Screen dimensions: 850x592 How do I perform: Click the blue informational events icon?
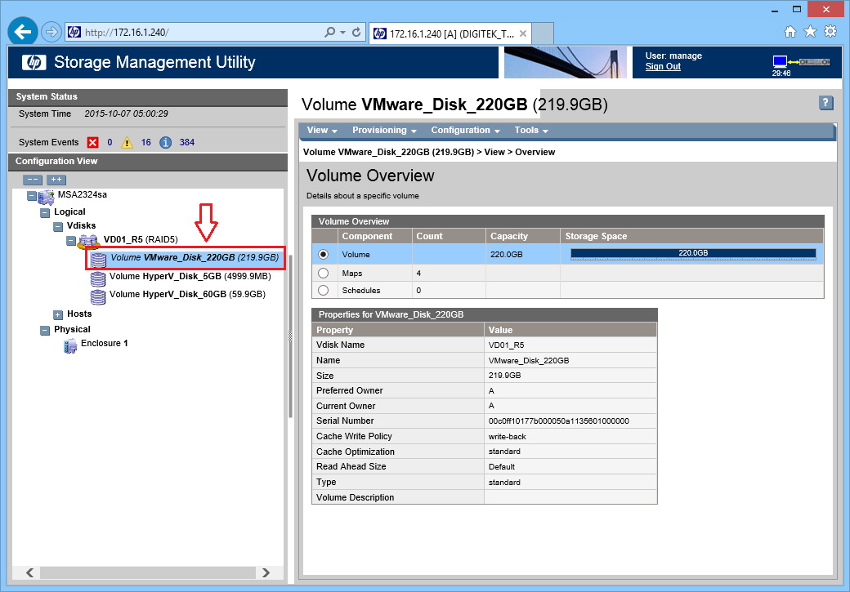165,142
